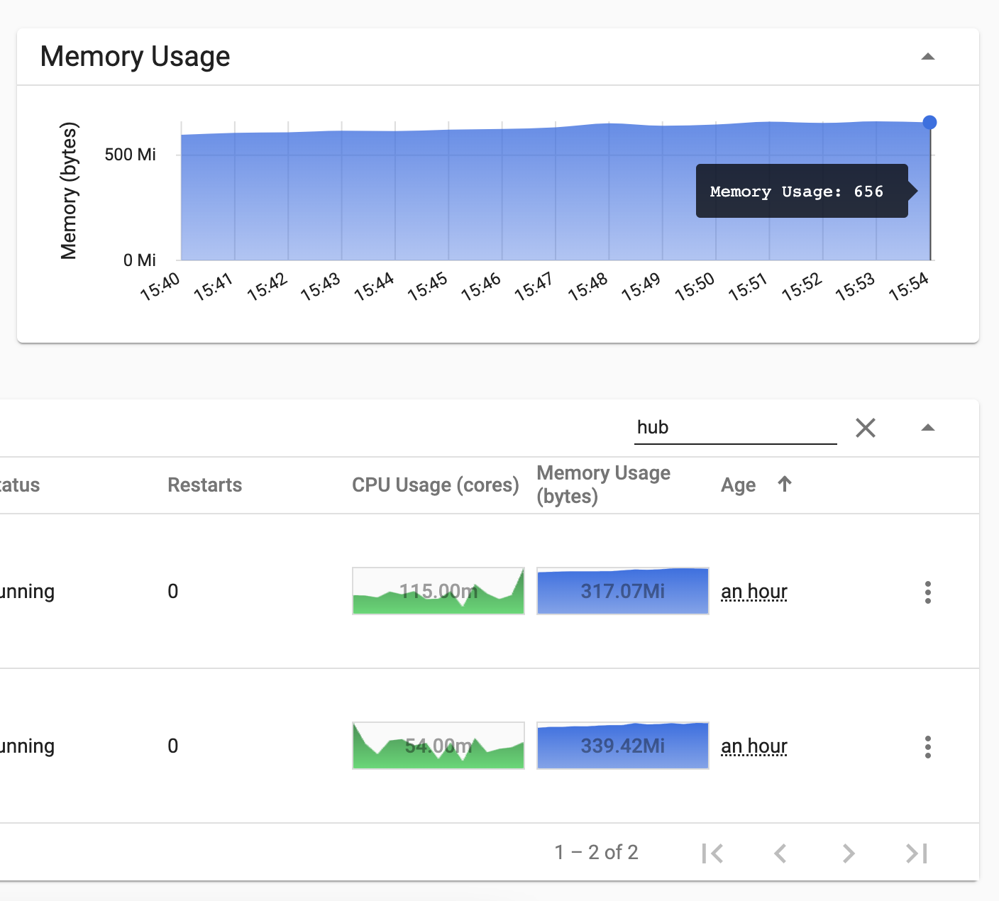Collapse the Memory Usage card
Viewport: 999px width, 901px height.
pyautogui.click(x=927, y=57)
